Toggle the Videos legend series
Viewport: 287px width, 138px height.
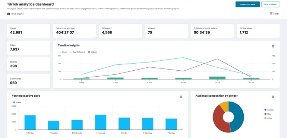(92, 52)
